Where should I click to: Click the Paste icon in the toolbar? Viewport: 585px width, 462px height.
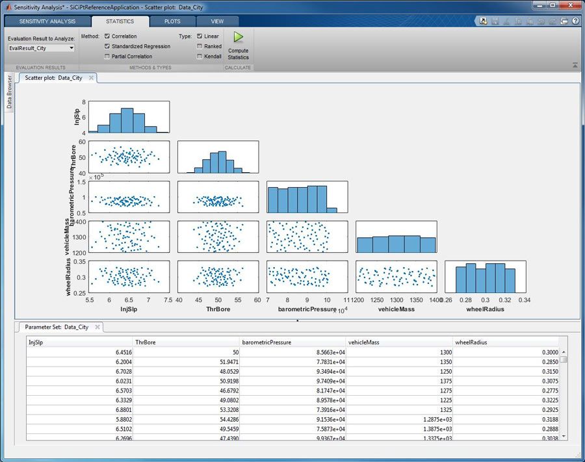(x=527, y=21)
